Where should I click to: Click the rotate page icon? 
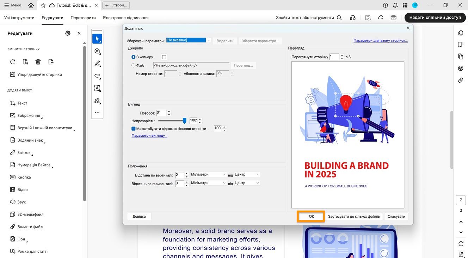pyautogui.click(x=13, y=62)
